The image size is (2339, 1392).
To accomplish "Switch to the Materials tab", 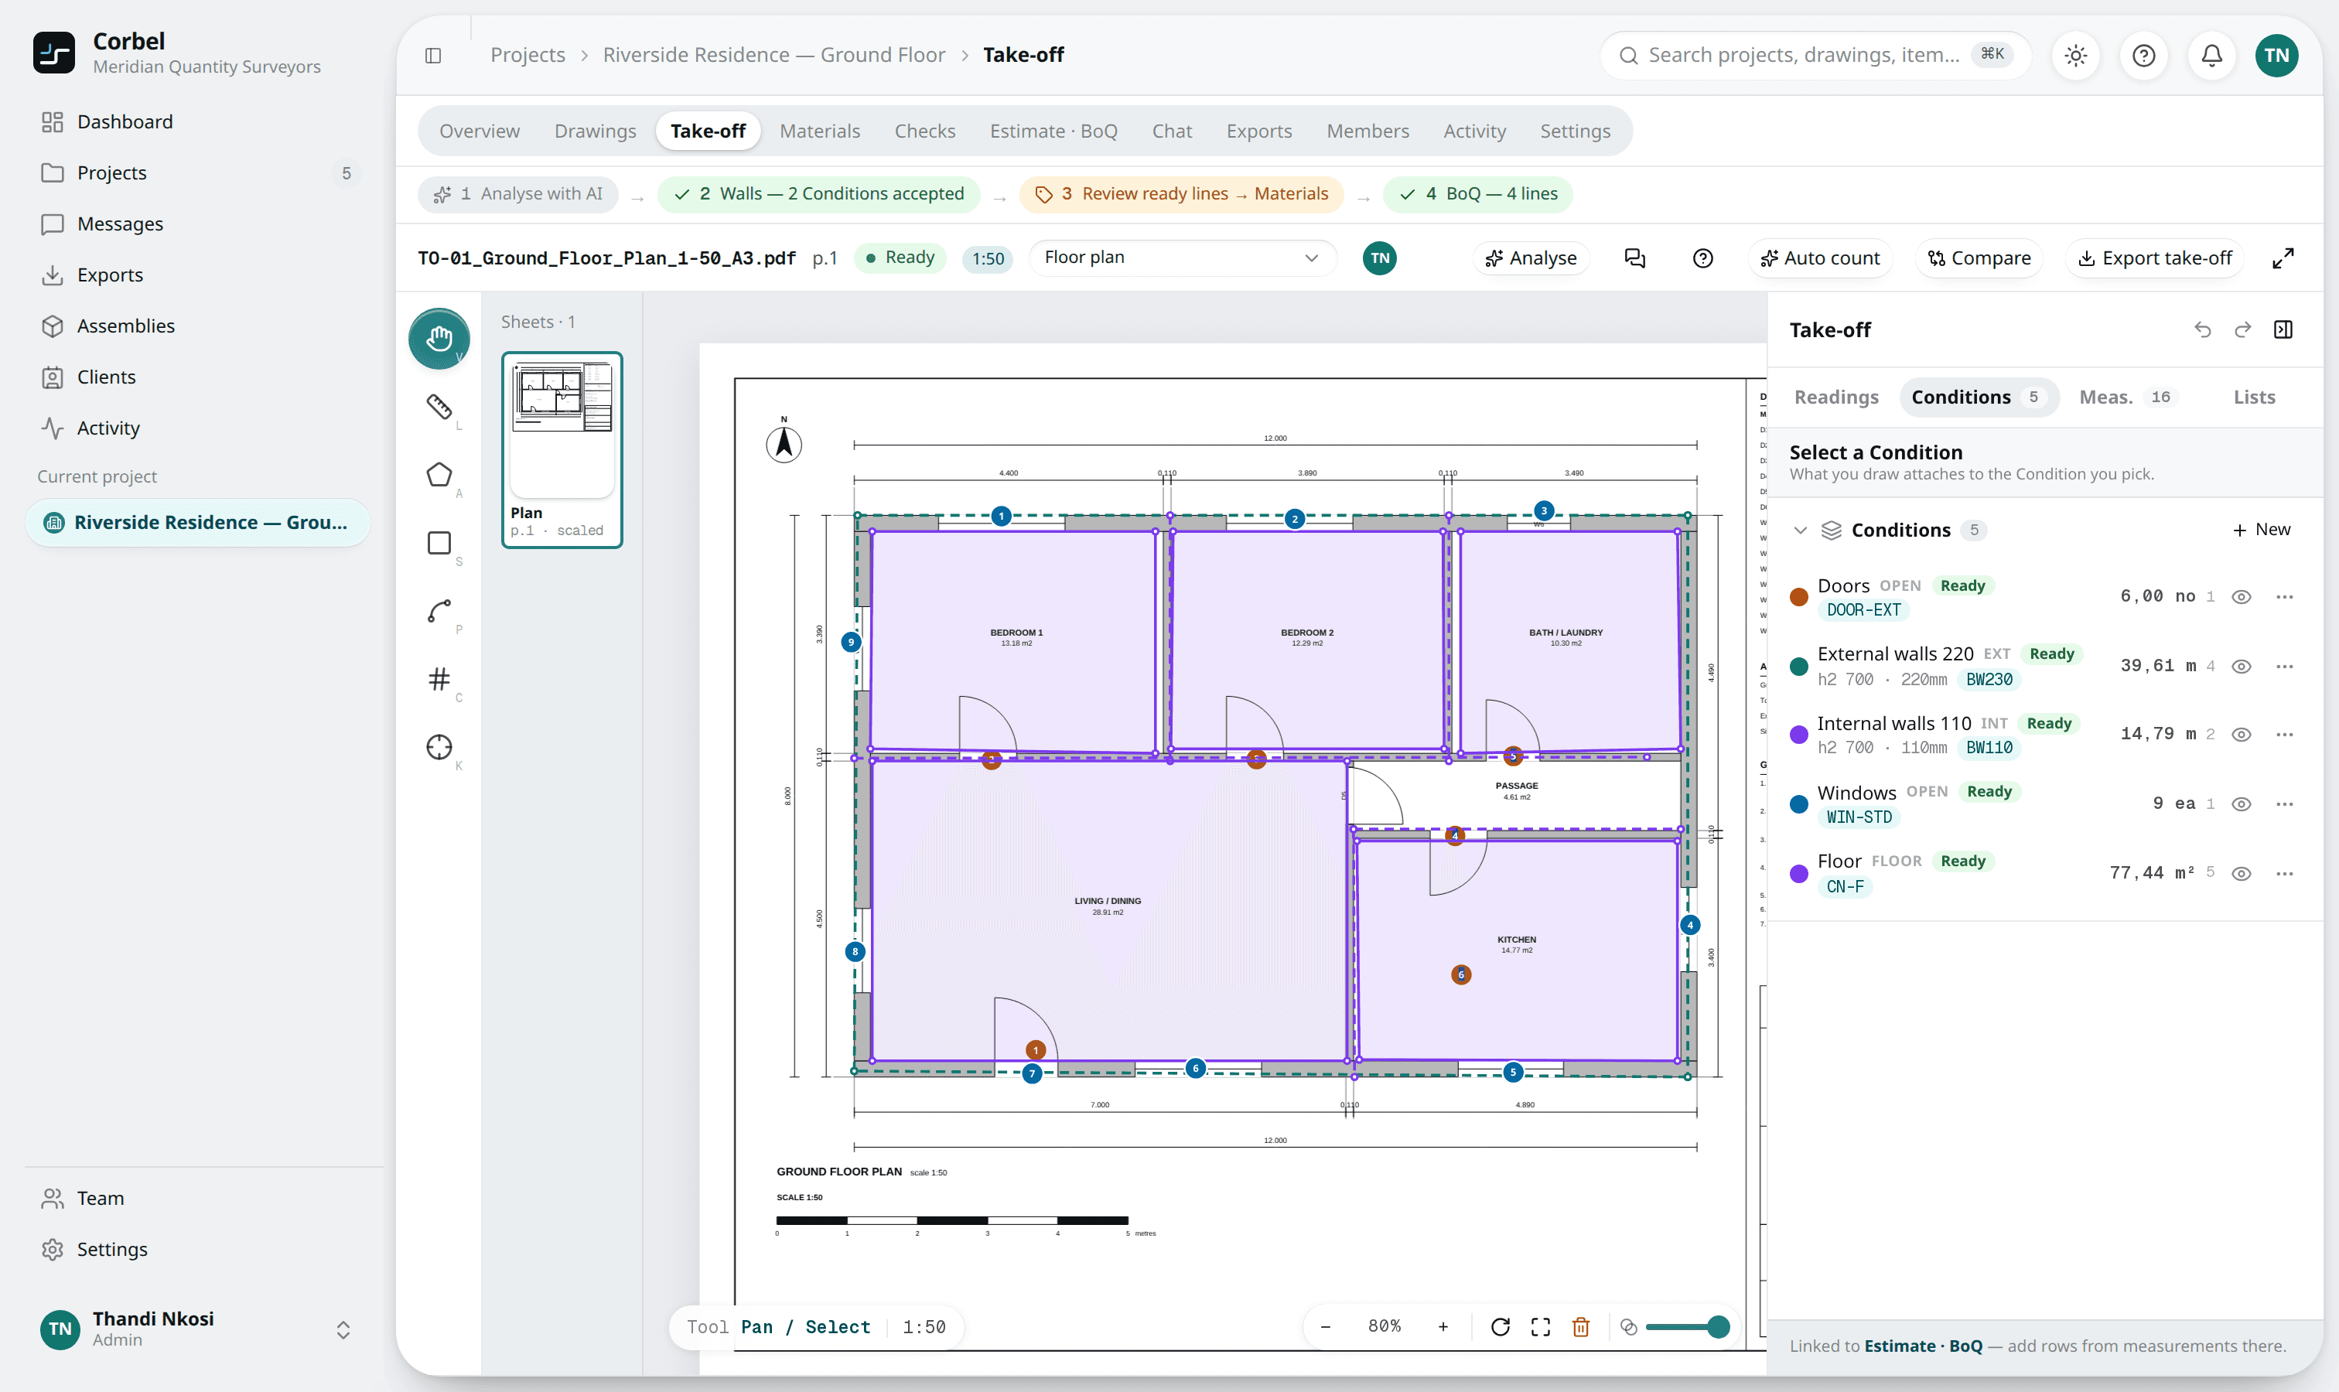I will 819,131.
